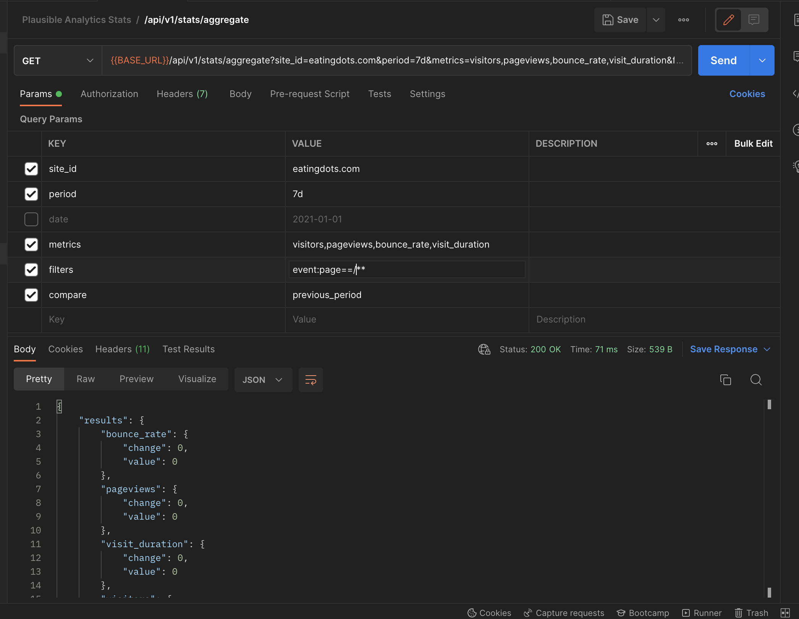Open the Comments icon beside the pencil
799x619 pixels.
[754, 19]
